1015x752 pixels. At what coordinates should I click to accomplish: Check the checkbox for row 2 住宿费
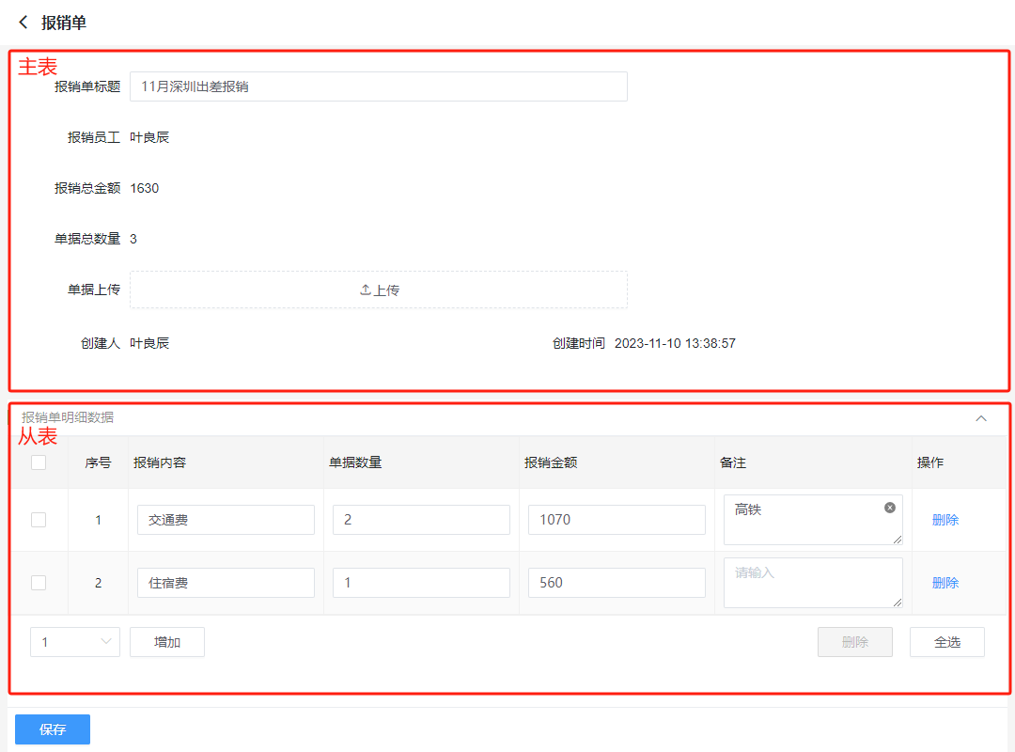pyautogui.click(x=39, y=583)
